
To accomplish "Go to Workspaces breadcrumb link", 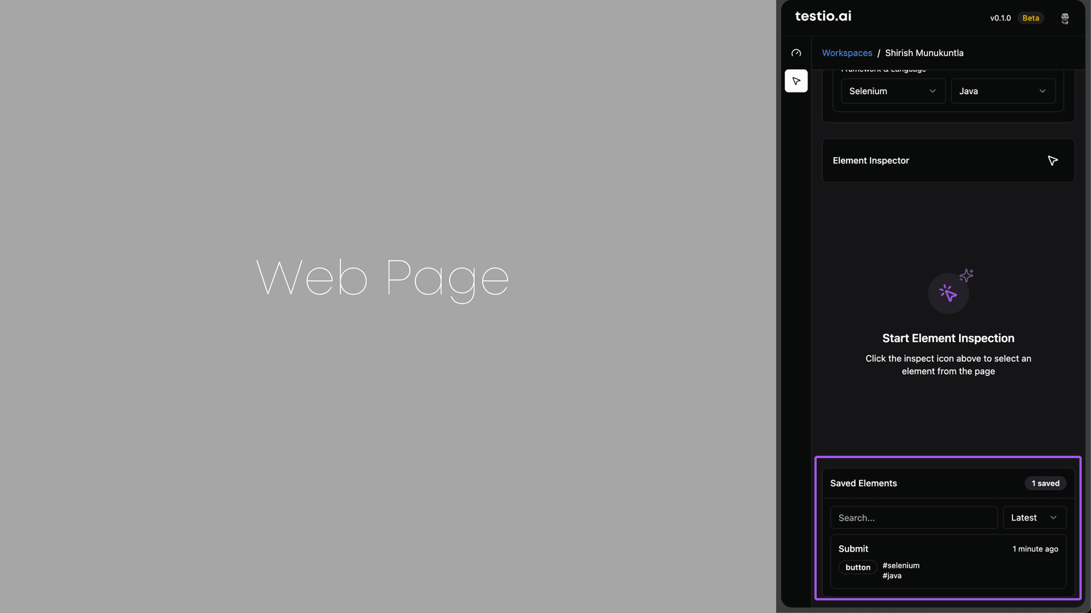I will point(847,53).
